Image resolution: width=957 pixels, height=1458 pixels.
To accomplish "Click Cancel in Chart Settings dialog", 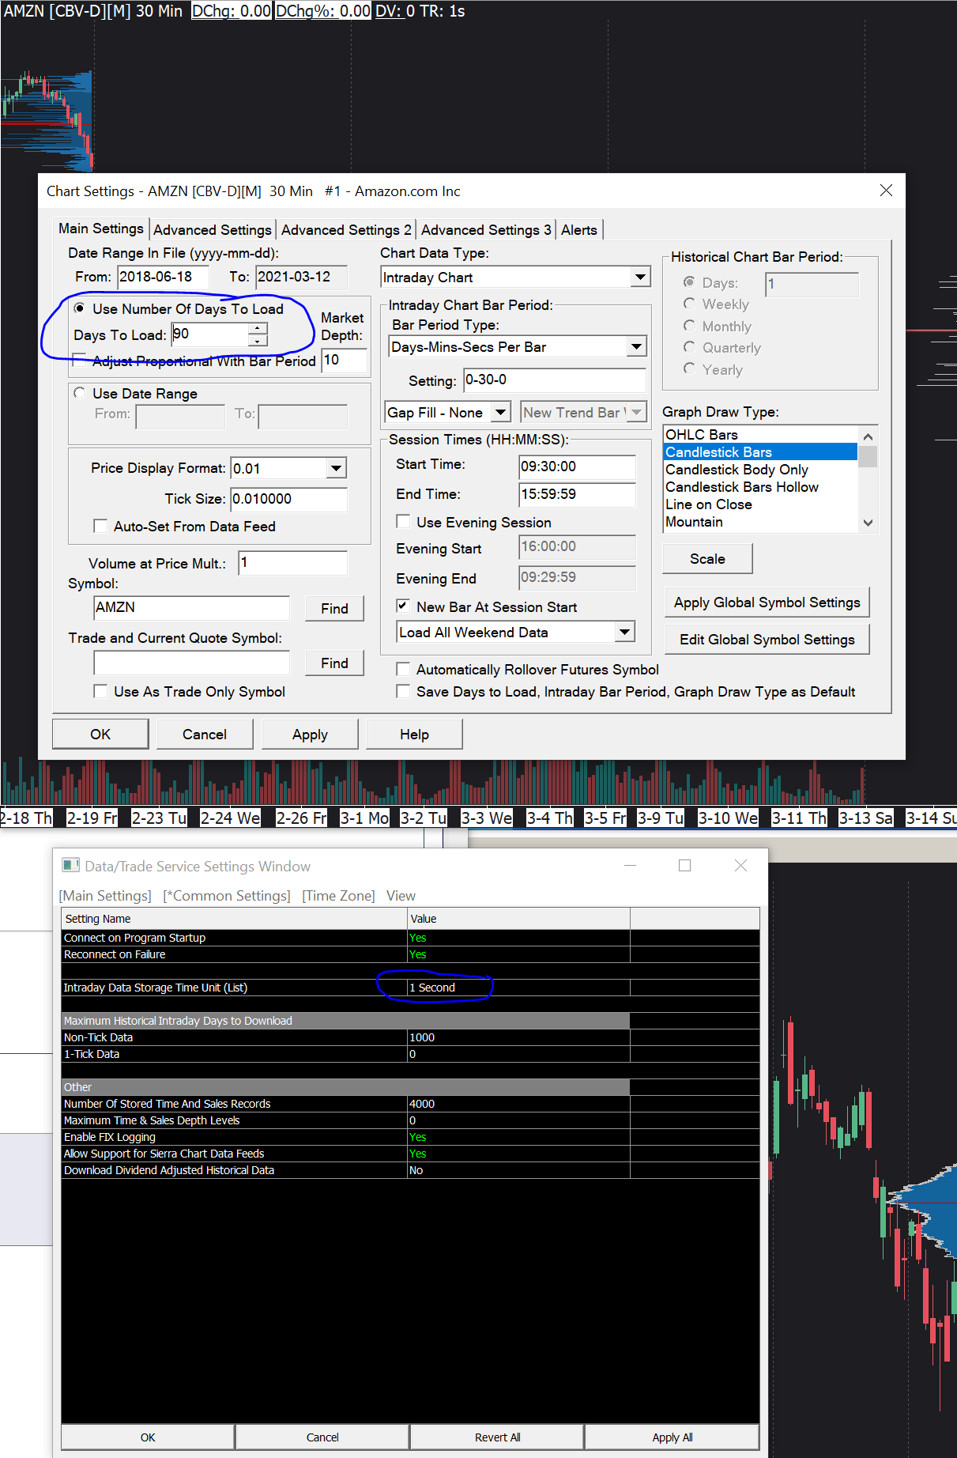I will (205, 734).
